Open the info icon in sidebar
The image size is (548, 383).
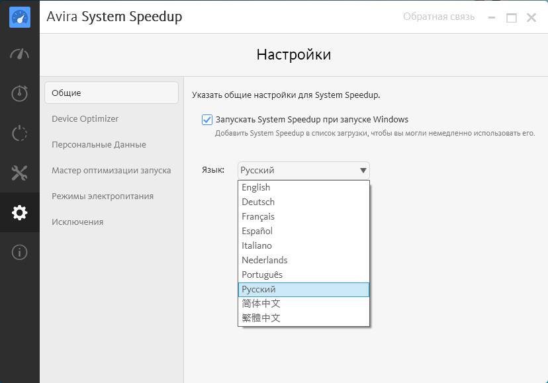20,252
